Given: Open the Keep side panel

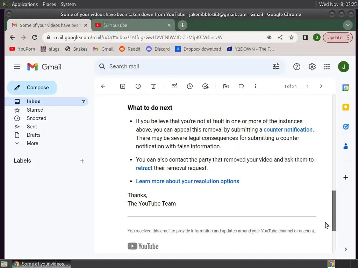Looking at the screenshot, I should pyautogui.click(x=346, y=107).
